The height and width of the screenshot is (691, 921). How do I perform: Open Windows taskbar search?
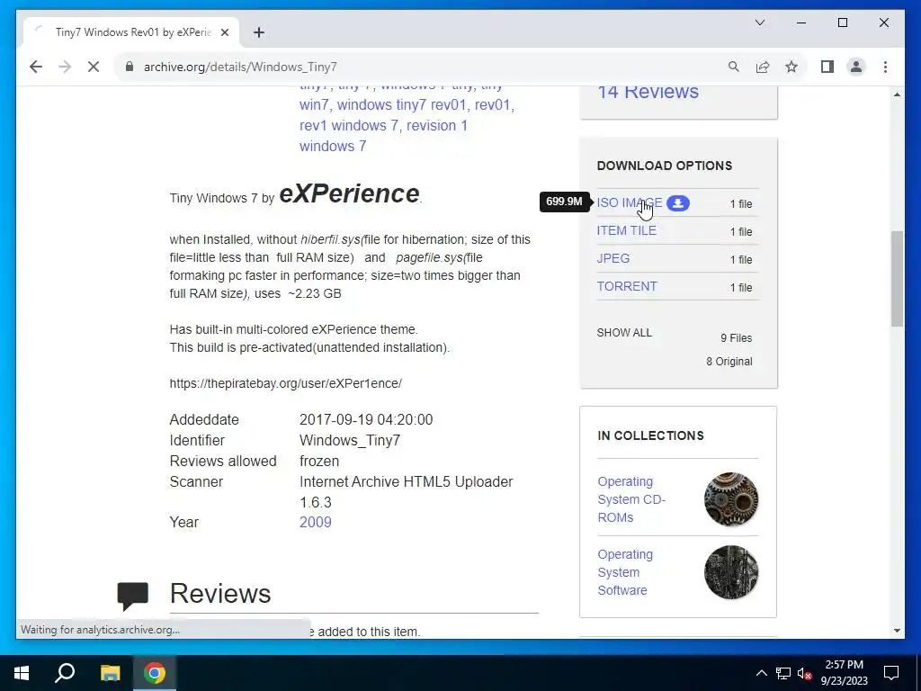(65, 673)
